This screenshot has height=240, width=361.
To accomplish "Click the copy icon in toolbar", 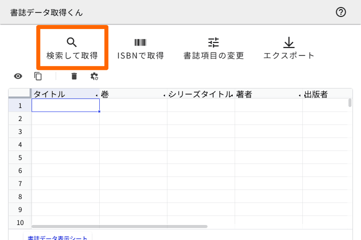I will coord(38,76).
